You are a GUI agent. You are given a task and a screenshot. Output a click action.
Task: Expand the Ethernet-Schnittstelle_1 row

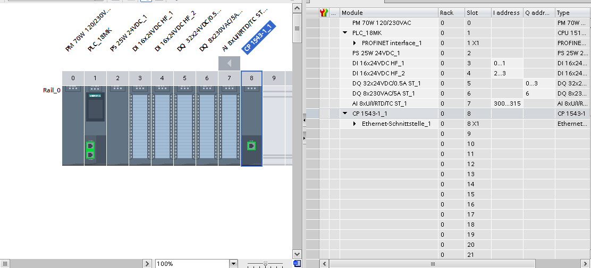(x=355, y=124)
